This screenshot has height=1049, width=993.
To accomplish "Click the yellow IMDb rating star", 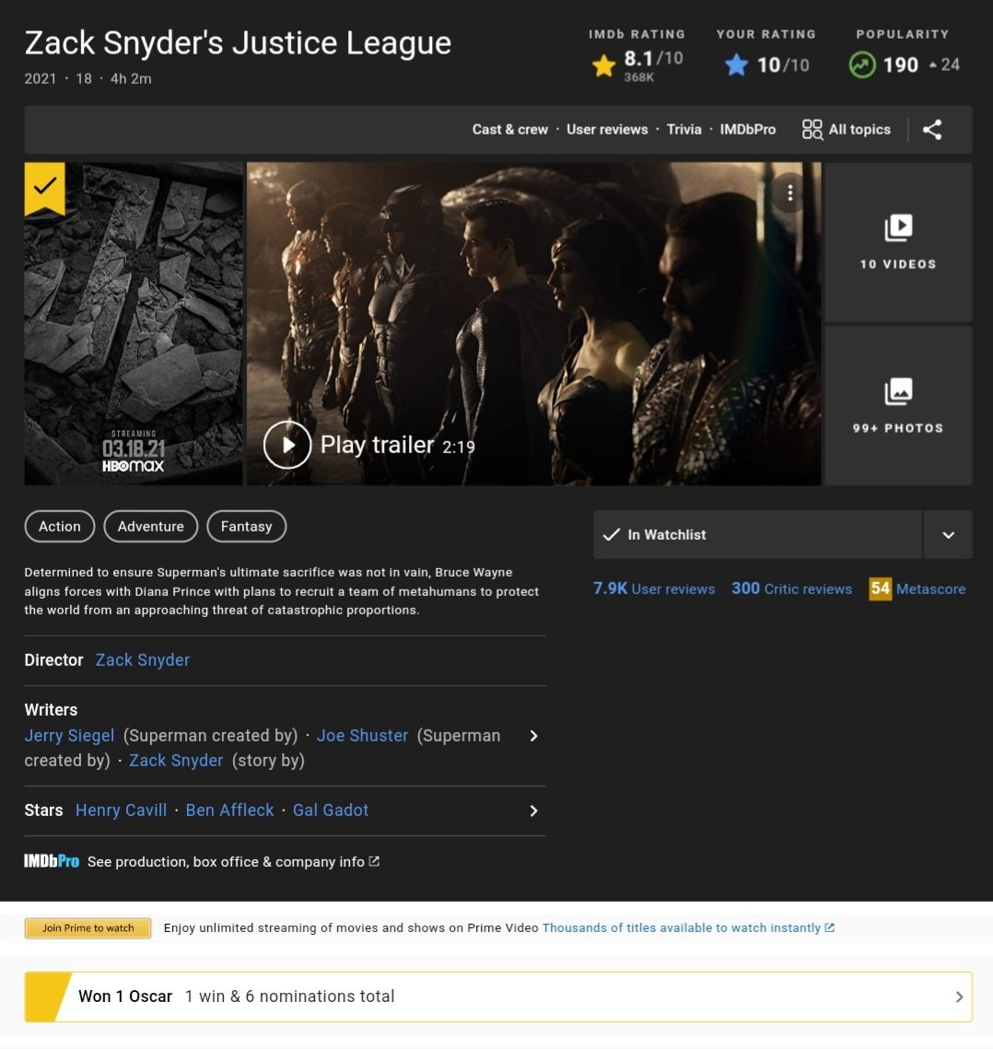I will [x=603, y=65].
